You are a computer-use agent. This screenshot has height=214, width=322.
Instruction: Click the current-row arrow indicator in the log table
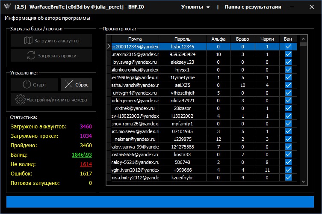click(x=109, y=47)
